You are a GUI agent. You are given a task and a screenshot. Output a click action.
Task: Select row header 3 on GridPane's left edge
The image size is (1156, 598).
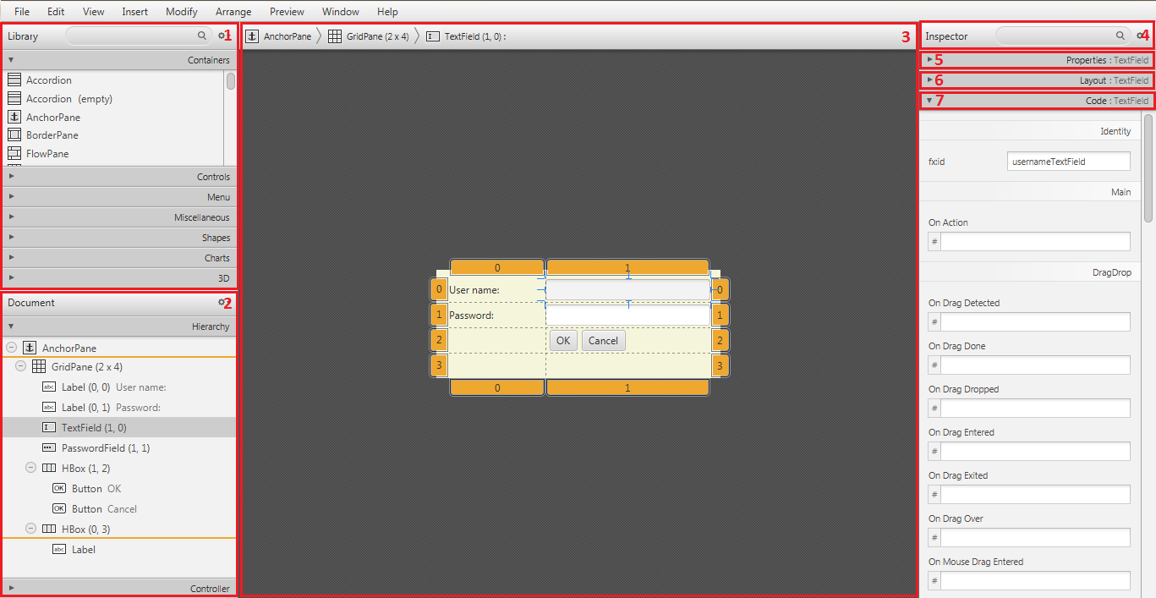tap(439, 365)
